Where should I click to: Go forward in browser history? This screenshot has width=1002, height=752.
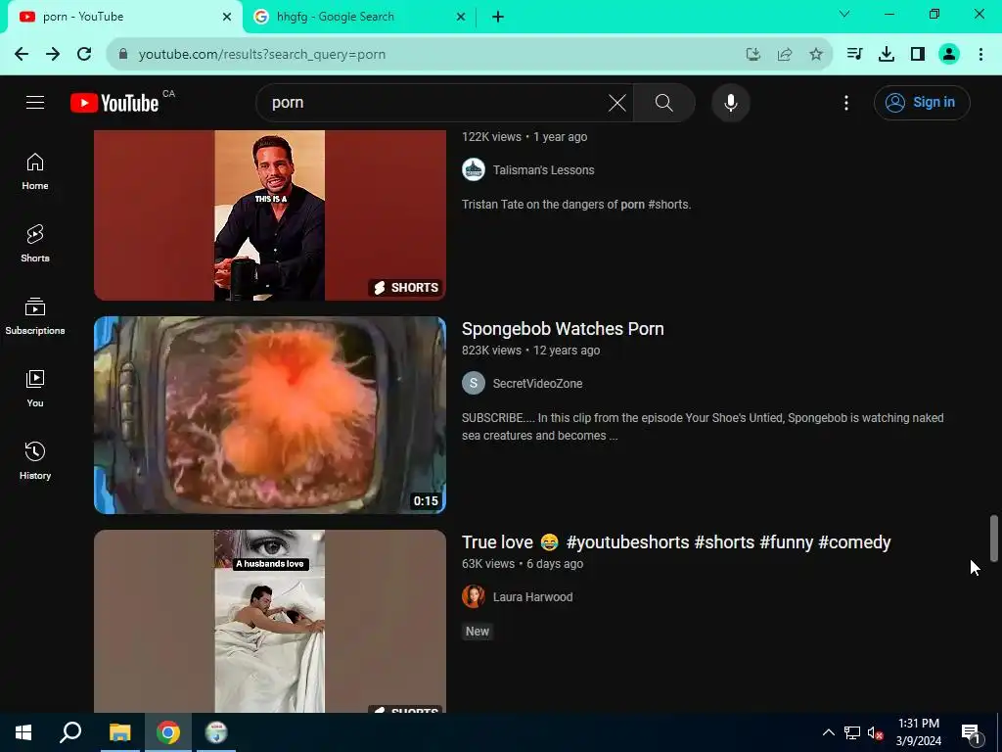click(x=53, y=55)
